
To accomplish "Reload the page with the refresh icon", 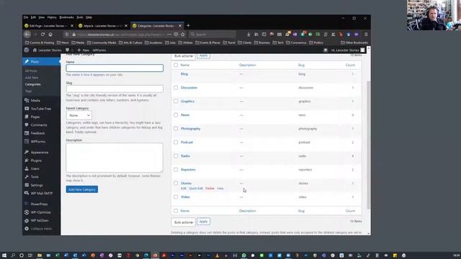I will coord(42,35).
